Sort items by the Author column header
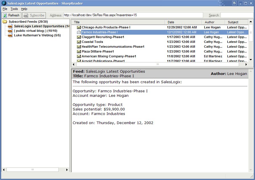The image size is (255, 180). [213, 22]
